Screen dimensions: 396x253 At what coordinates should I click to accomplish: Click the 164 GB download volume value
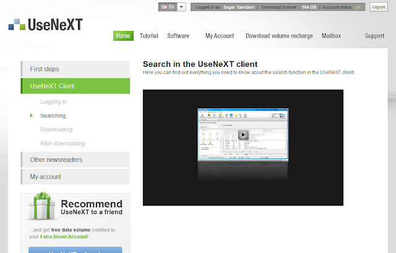309,7
